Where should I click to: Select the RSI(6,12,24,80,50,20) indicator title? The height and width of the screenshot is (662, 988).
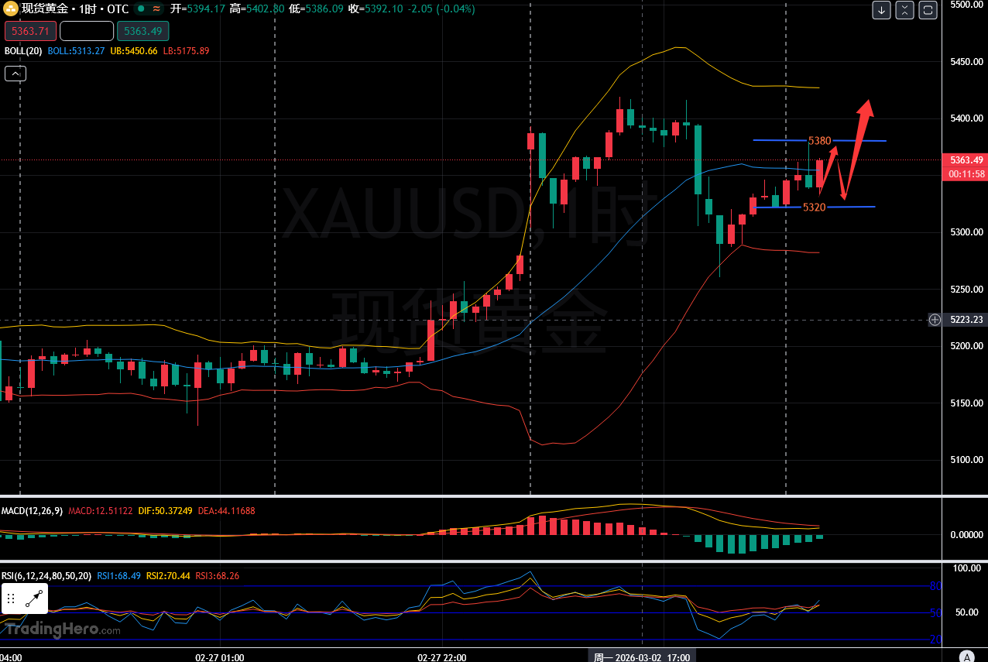(46, 576)
